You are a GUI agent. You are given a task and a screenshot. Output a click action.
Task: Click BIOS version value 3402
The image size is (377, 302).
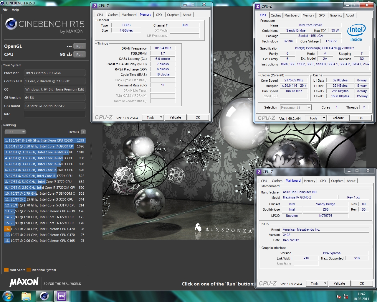click(x=325, y=235)
